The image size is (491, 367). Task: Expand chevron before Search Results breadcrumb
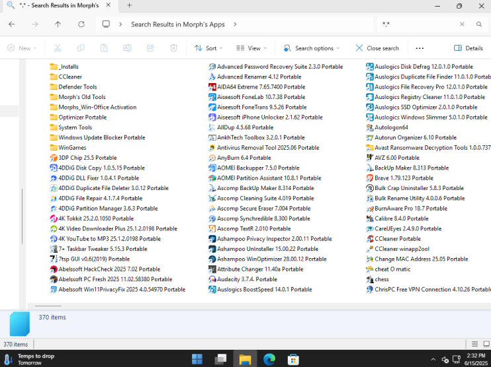pos(120,24)
